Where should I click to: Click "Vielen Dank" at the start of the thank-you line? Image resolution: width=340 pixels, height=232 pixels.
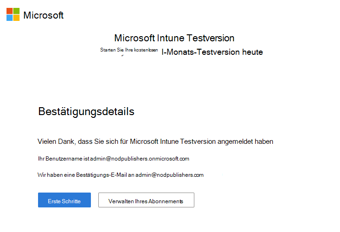tap(55, 141)
